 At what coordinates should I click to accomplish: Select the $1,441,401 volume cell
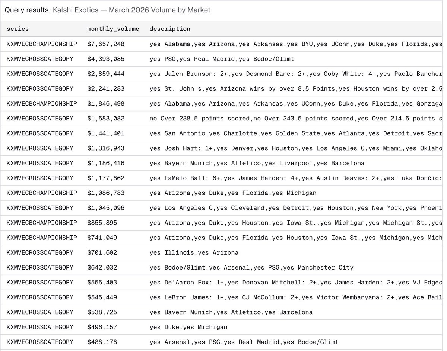pyautogui.click(x=106, y=133)
